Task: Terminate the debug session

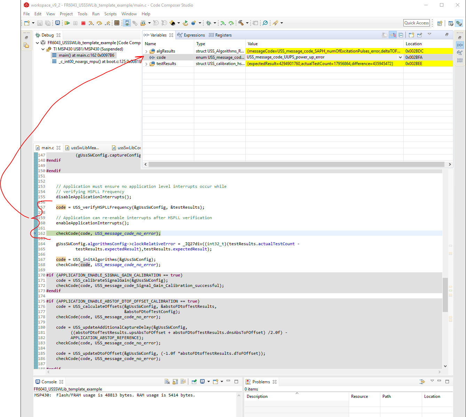Action: pos(83,23)
